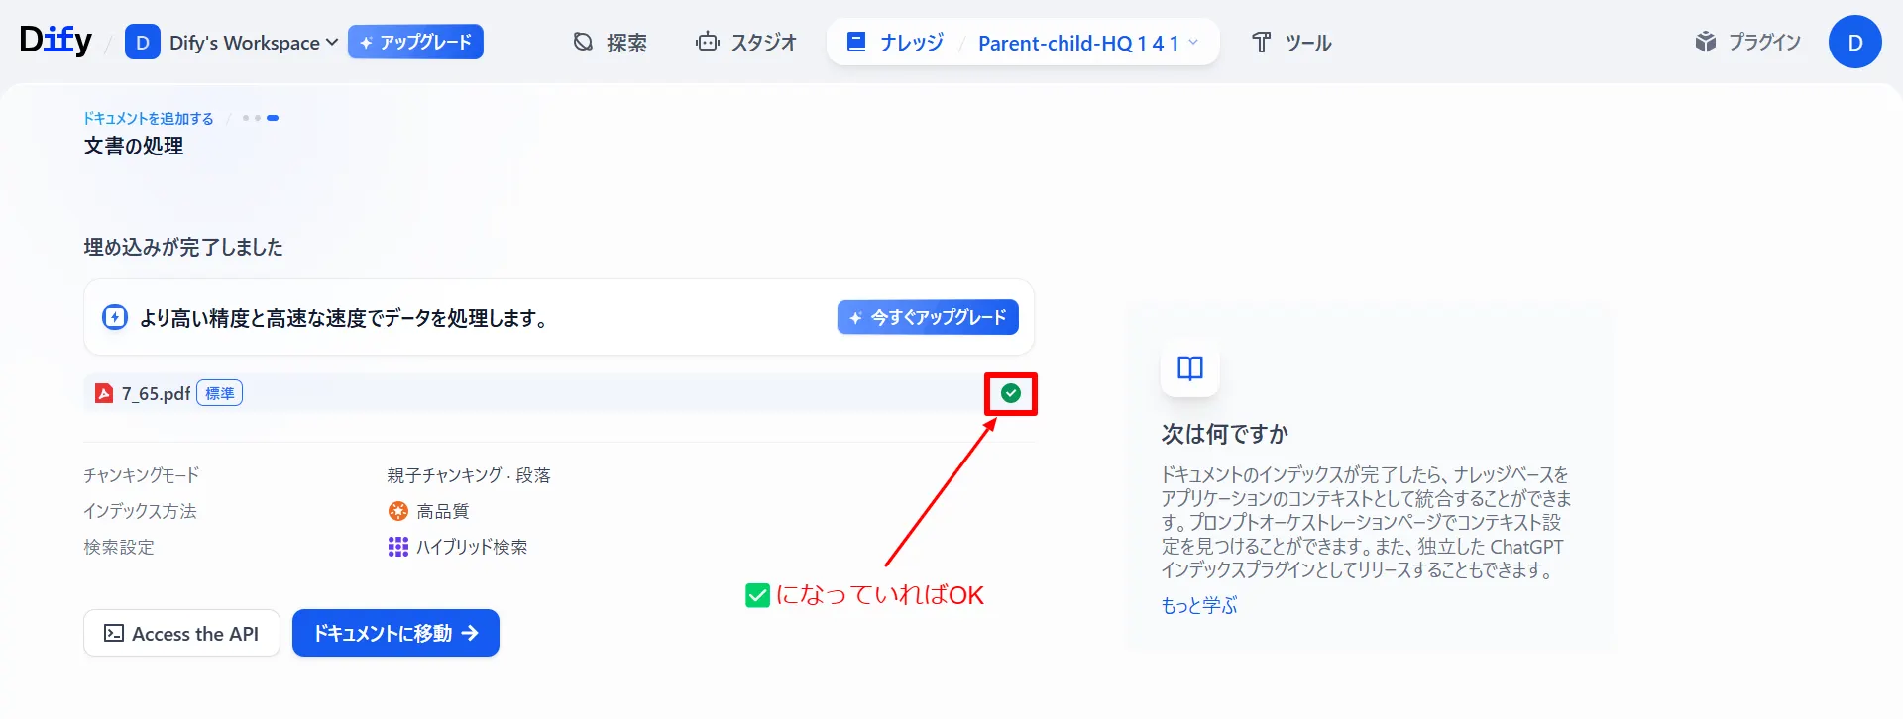Click the green completed checkmark icon
Viewport: 1903px width, 719px height.
tap(1011, 393)
